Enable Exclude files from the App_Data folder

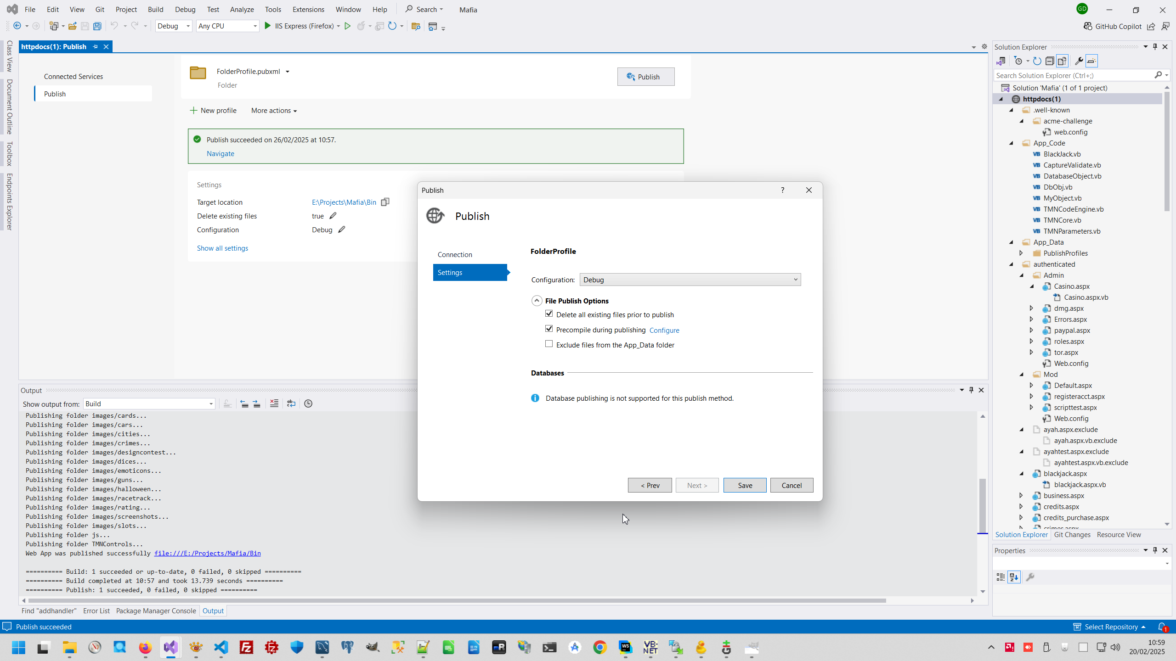point(549,344)
